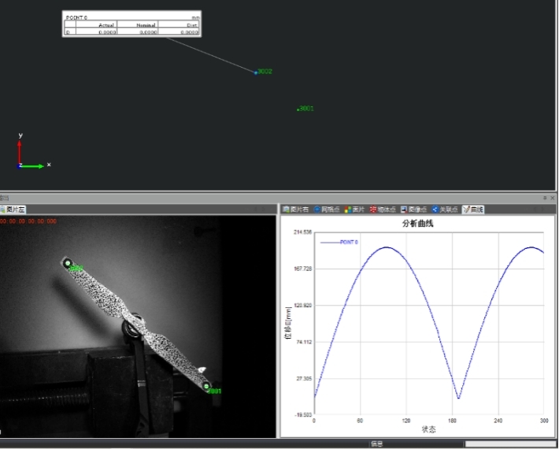
Task: Switch to the 图片右 tab
Action: tap(297, 210)
